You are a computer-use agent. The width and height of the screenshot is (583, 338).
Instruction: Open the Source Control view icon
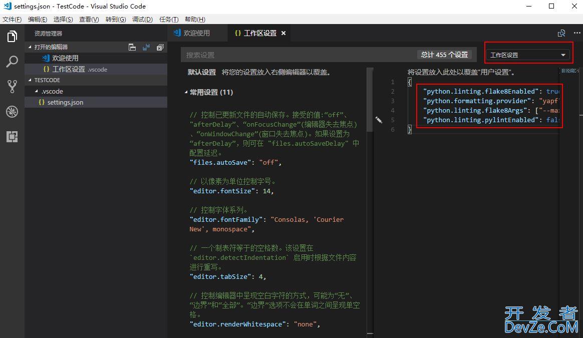point(12,86)
